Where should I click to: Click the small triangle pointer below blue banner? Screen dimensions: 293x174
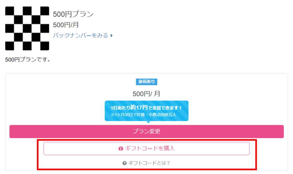click(x=148, y=122)
